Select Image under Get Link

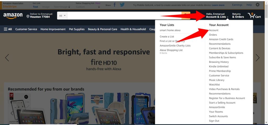[46, 7]
